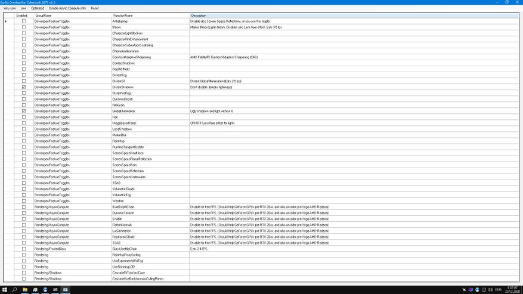
Task: Click the volume speaker icon in tray
Action: (x=490, y=290)
